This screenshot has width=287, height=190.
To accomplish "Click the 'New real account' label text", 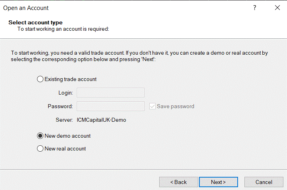I will pyautogui.click(x=65, y=148).
